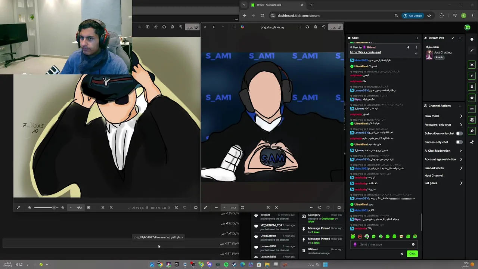Open the pinned https://kick.com/s-am1 link
The height and width of the screenshot is (269, 478).
coord(365,52)
